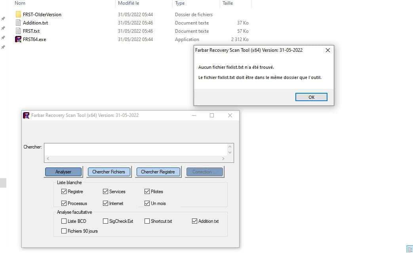
Task: Toggle the Pilotes whitelist checkbox
Action: 147,191
